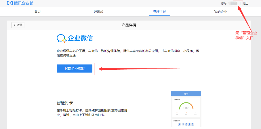This screenshot has height=129, width=261.
Task: Click the blue 打卡 header in preview
Action: click(x=186, y=94)
